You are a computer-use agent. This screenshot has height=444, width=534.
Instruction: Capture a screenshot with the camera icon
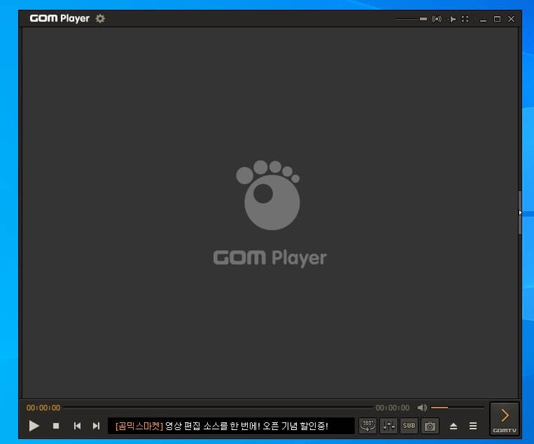430,426
